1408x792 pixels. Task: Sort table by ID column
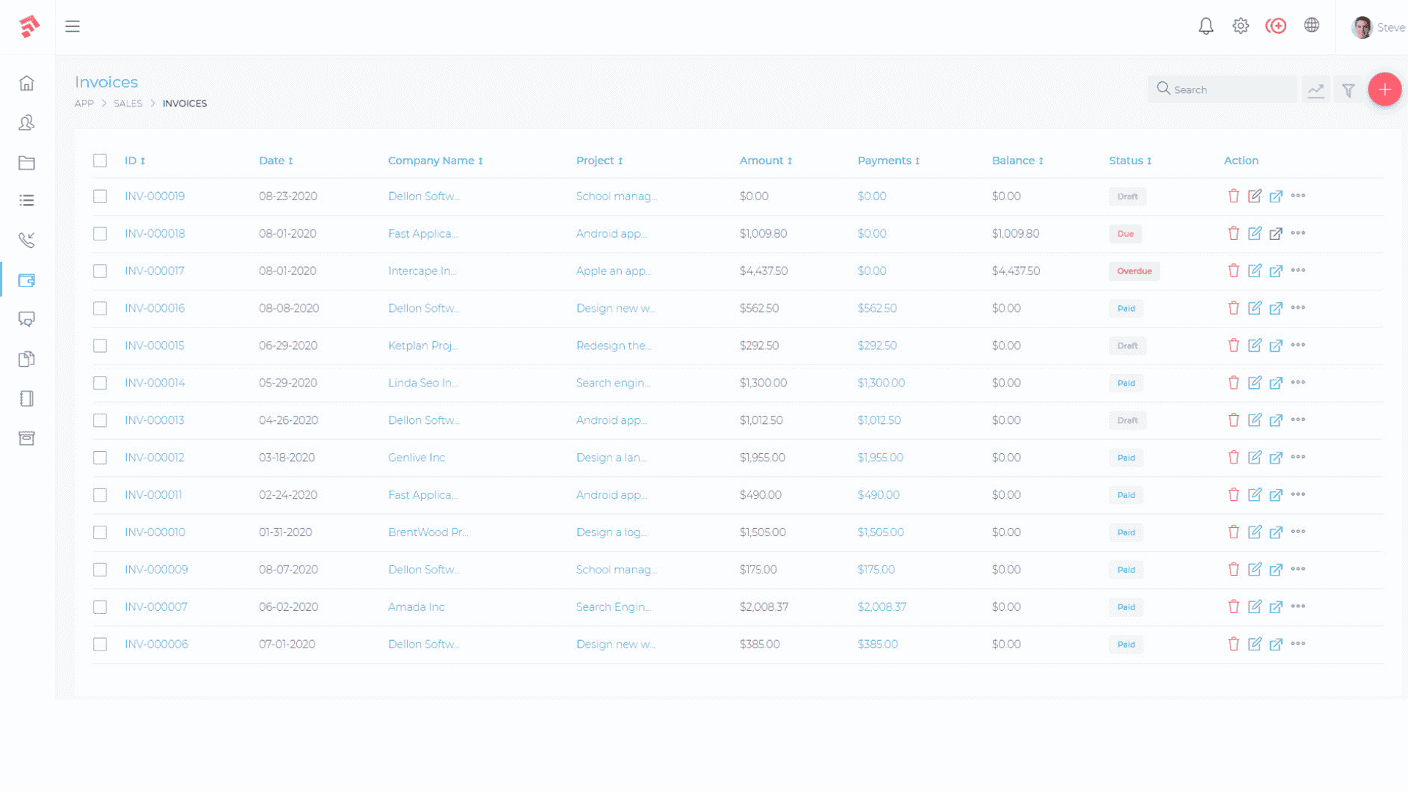(135, 161)
